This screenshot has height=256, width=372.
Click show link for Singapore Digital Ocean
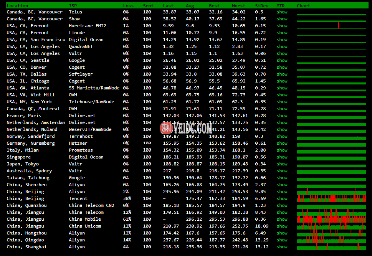point(282,157)
